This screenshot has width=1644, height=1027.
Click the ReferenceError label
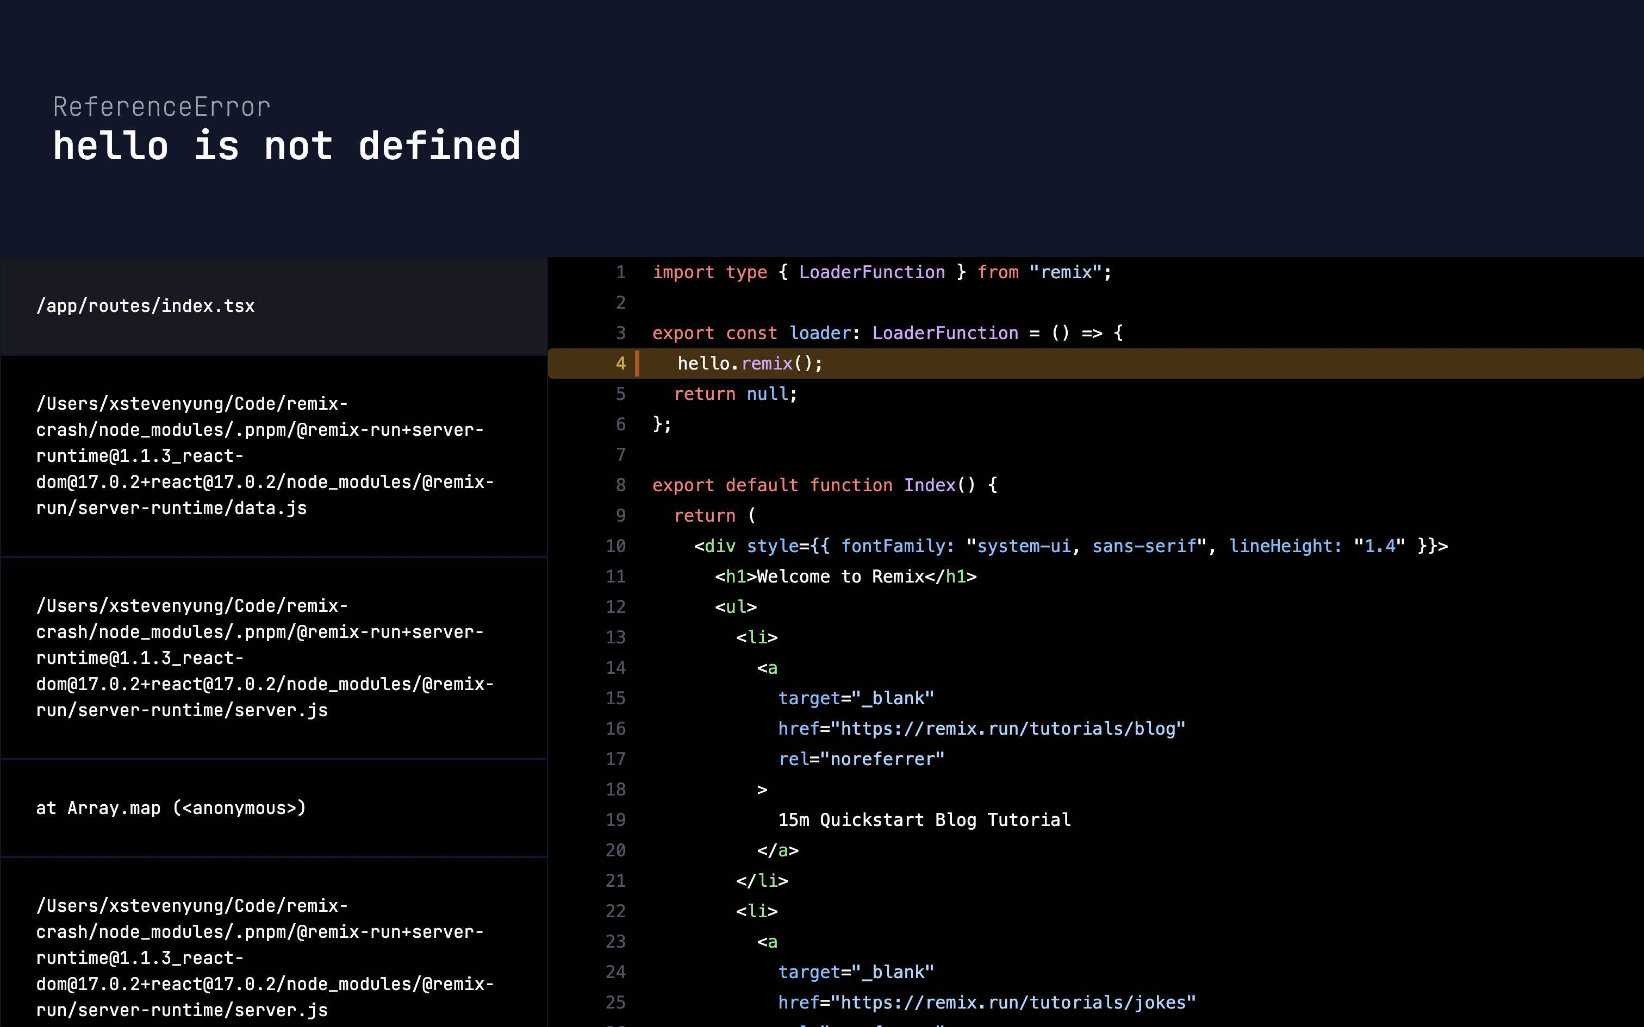161,107
